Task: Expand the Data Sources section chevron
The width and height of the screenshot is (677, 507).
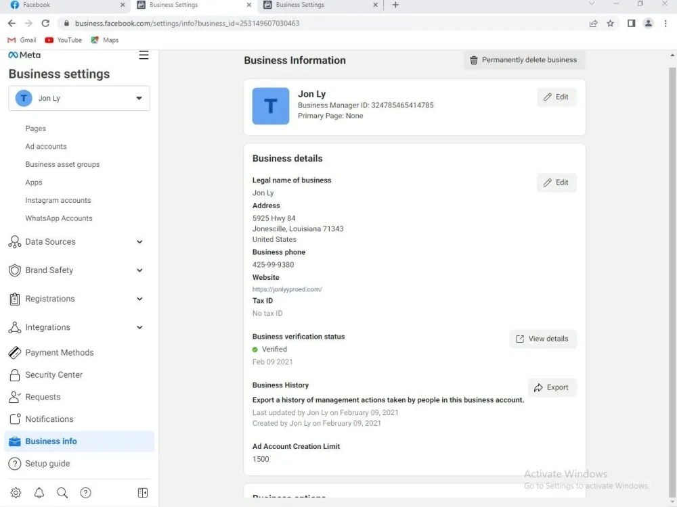Action: 139,242
